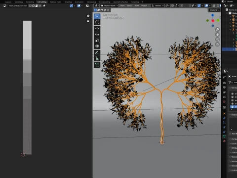
Task: Open the Modifiers properties tab
Action: tap(224, 118)
